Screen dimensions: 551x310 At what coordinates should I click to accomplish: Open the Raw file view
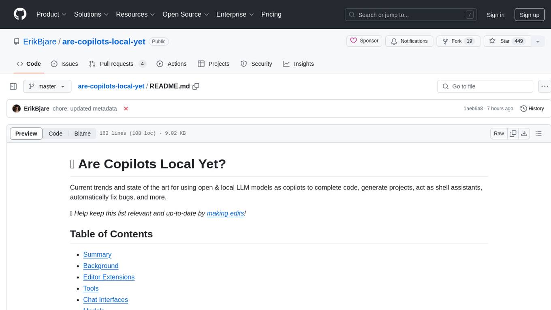tap(499, 133)
